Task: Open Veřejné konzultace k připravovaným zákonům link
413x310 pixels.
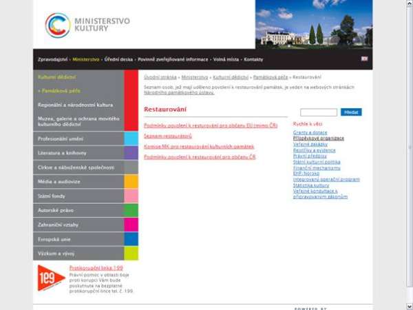Action: click(320, 194)
